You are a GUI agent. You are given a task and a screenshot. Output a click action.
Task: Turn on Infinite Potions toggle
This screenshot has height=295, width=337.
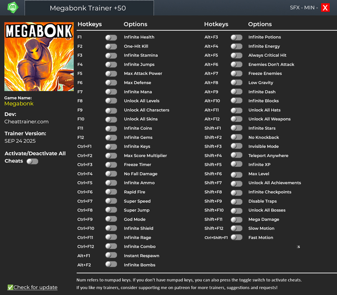[x=236, y=37]
